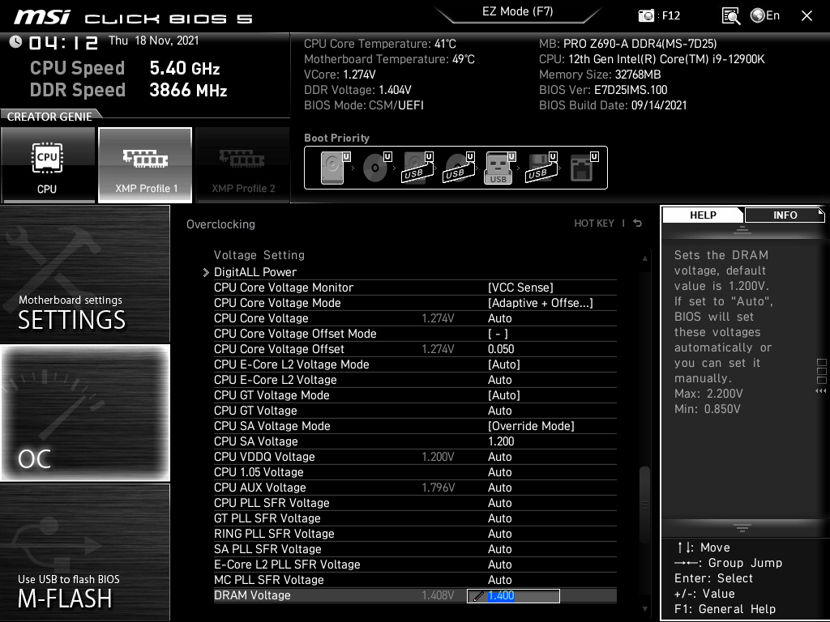The width and height of the screenshot is (830, 622).
Task: Open CPU GT Voltage Mode dropdown
Action: point(504,394)
